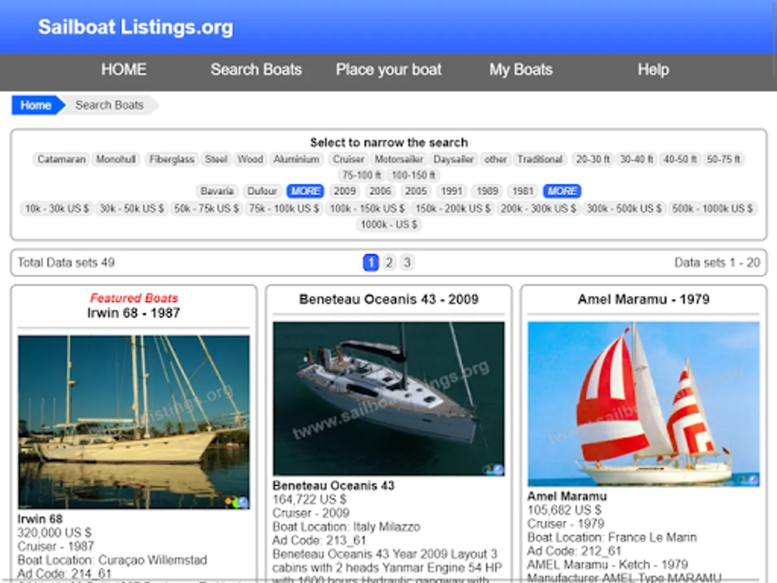Go to Search Boats in navigation bar
This screenshot has height=583, width=777.
pyautogui.click(x=256, y=70)
